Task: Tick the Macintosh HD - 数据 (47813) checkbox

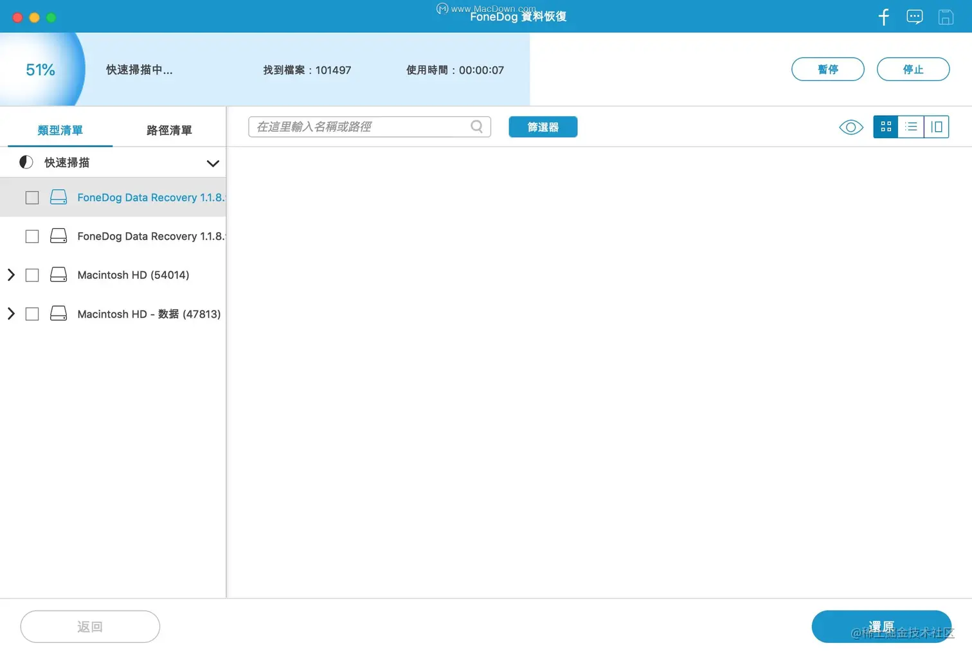Action: [32, 314]
